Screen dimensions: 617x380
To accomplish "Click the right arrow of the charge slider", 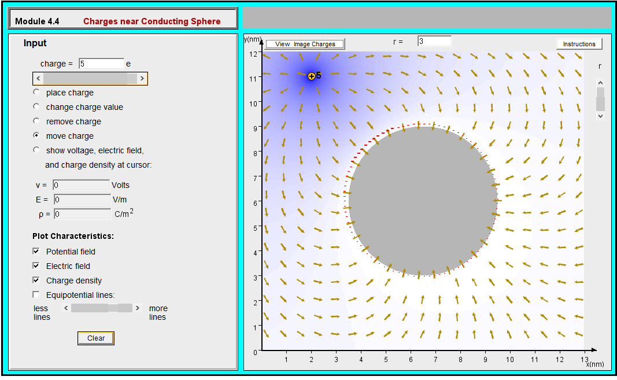I will point(143,78).
